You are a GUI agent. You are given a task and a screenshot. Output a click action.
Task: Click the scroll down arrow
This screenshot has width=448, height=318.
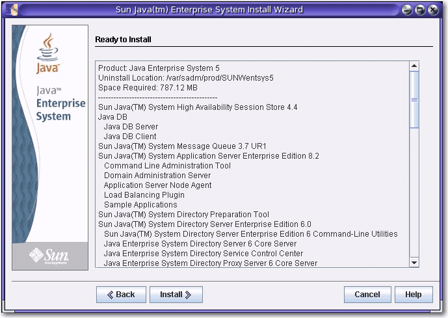click(414, 263)
